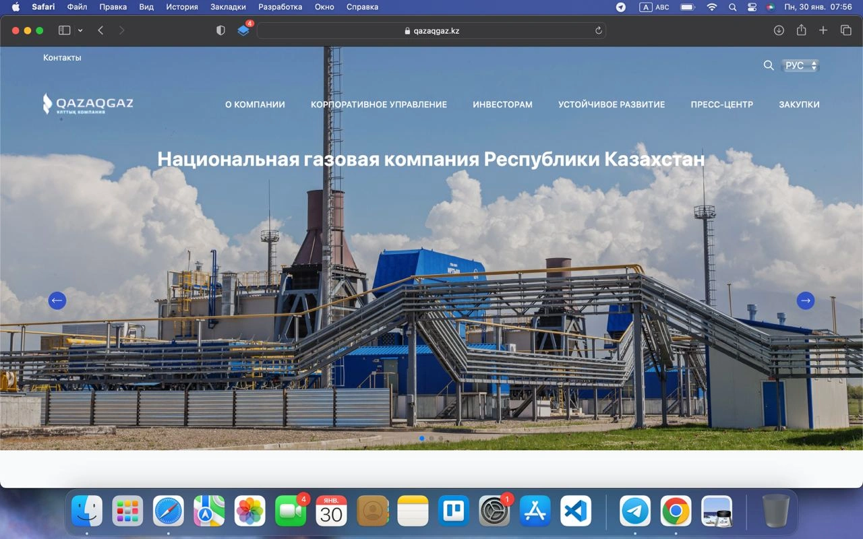
Task: Go back using Safari's back arrow
Action: [x=100, y=30]
